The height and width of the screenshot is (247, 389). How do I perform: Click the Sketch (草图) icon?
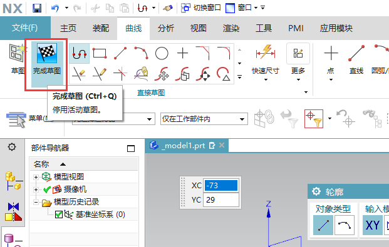(18, 59)
